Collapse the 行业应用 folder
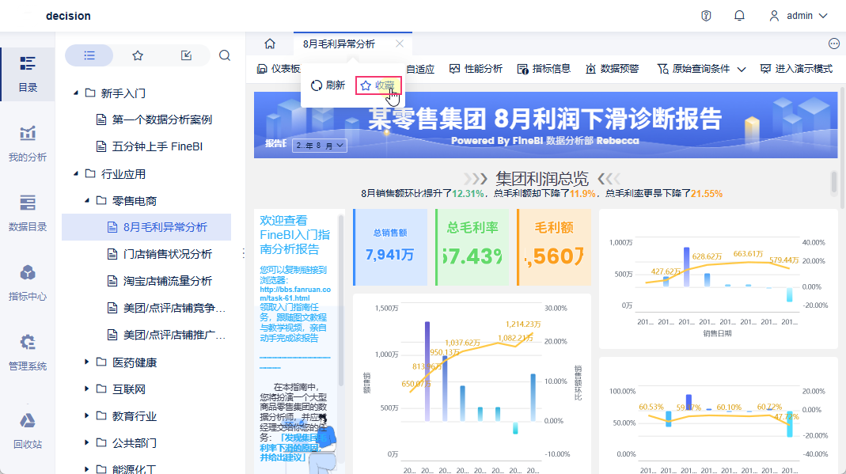846x474 pixels. point(76,173)
